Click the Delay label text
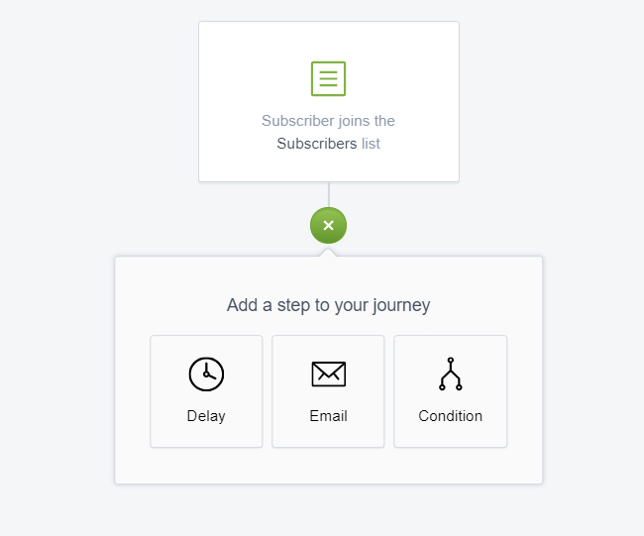This screenshot has width=644, height=536. pyautogui.click(x=206, y=416)
